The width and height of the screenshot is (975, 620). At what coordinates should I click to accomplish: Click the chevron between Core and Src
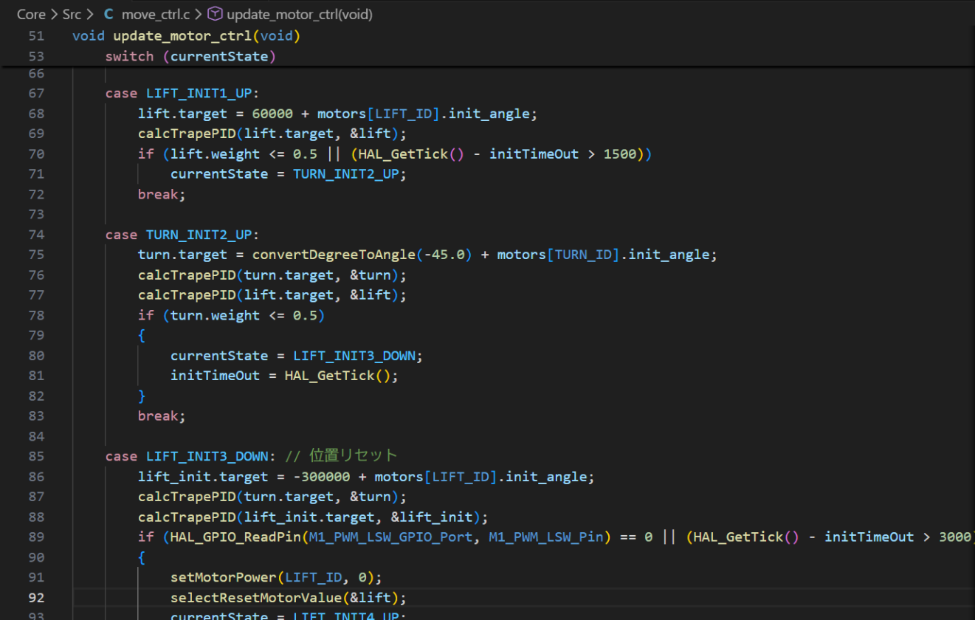click(x=53, y=14)
